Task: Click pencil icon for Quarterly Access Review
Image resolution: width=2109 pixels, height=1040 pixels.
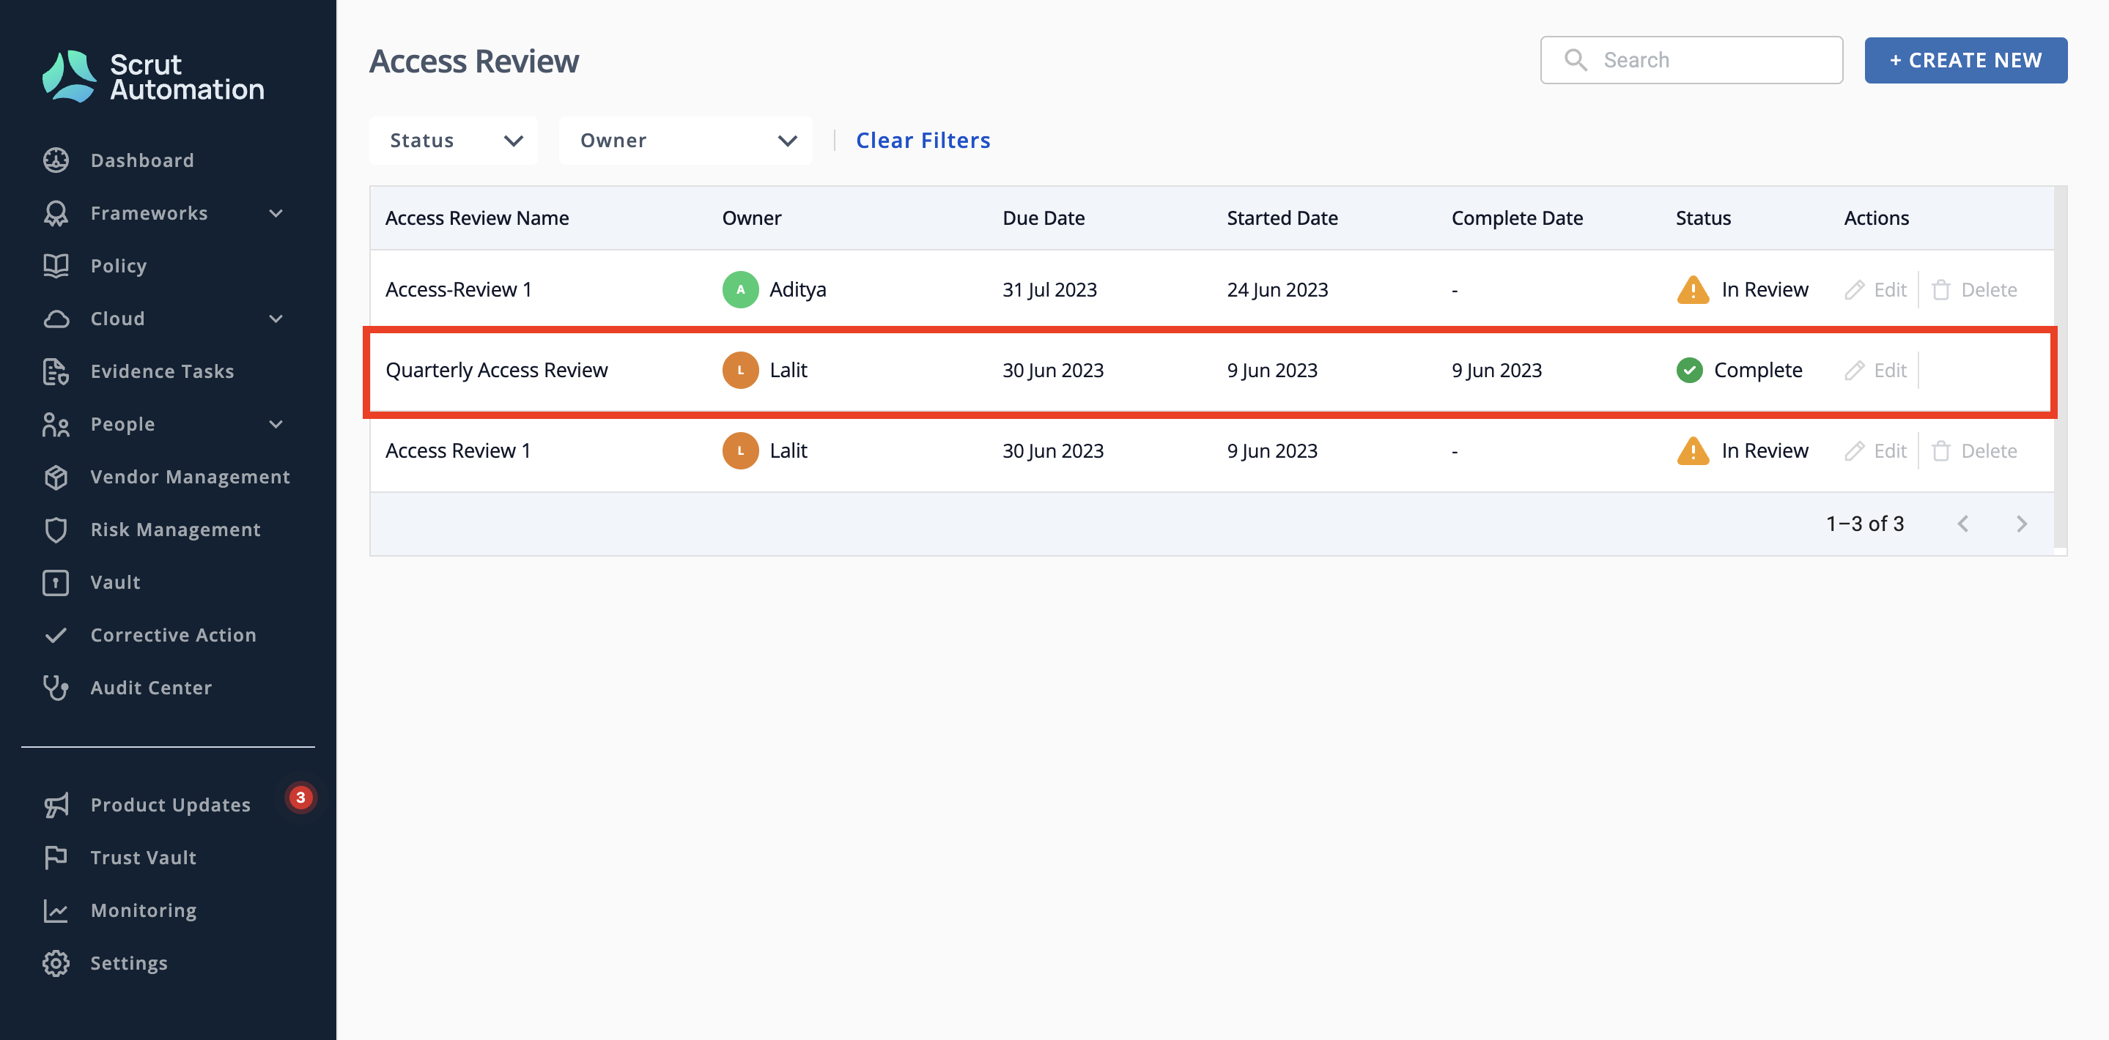Action: coord(1855,371)
